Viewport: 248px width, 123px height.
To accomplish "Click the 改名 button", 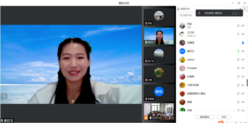I will point(224,117).
